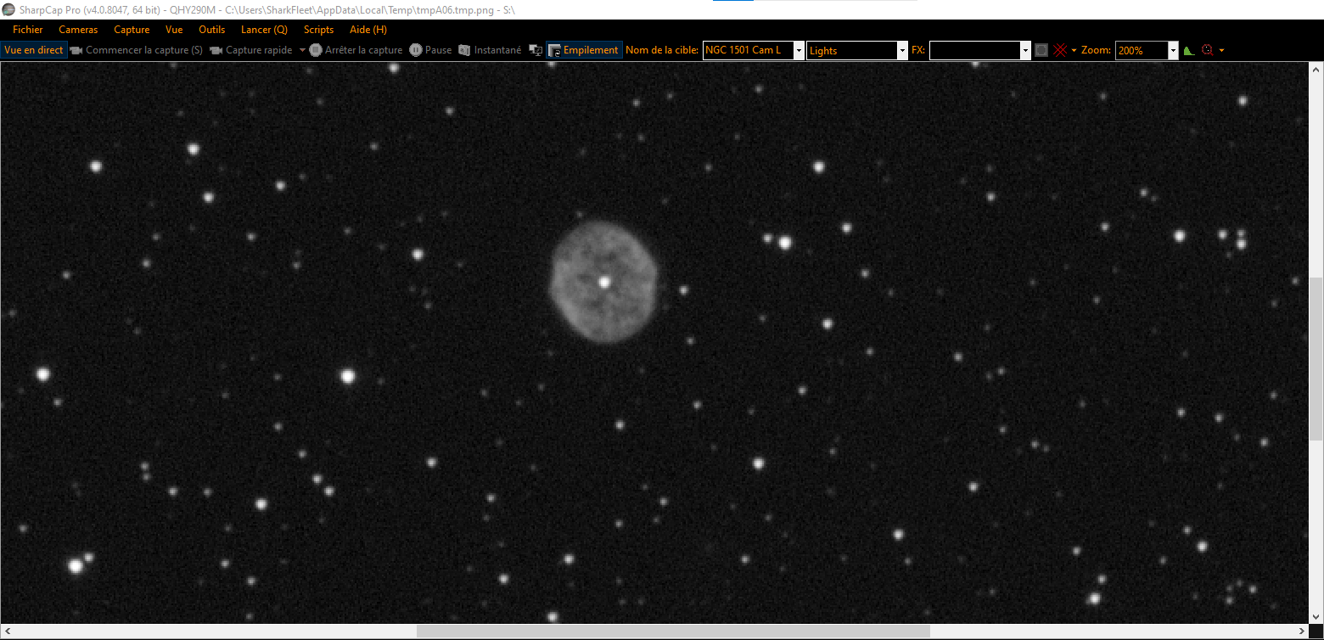Click the Arrêter la capture stop icon
Image resolution: width=1324 pixels, height=640 pixels.
coord(316,50)
